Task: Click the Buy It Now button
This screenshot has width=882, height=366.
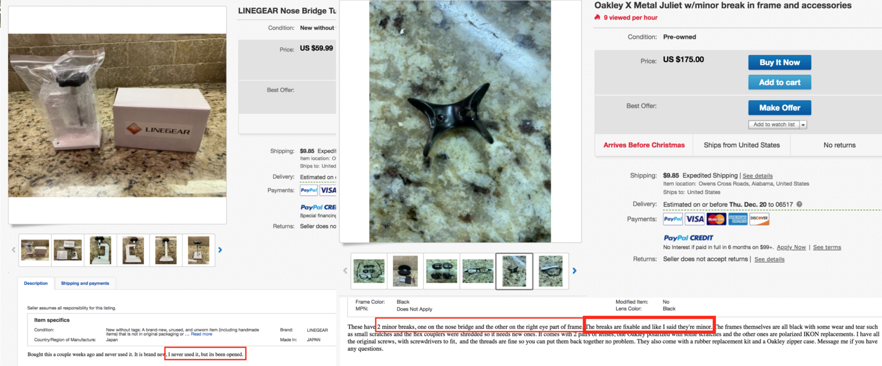Action: pos(779,62)
